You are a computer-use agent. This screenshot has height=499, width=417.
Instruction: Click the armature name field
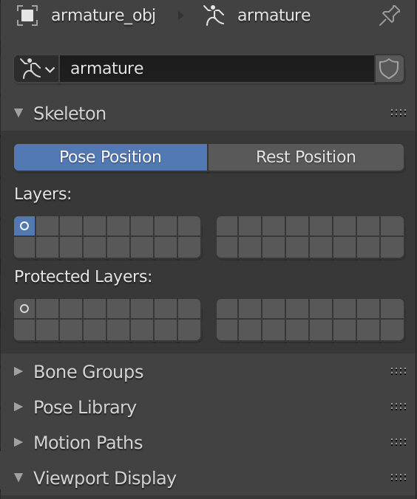pyautogui.click(x=217, y=69)
